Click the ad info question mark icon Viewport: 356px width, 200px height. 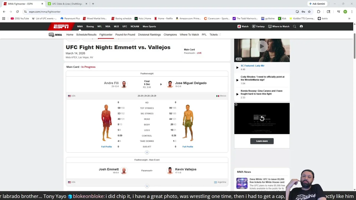pyautogui.click(x=236, y=105)
